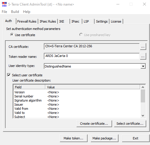Open the User identity type dropdown
The width and height of the screenshot is (150, 145).
[143, 66]
